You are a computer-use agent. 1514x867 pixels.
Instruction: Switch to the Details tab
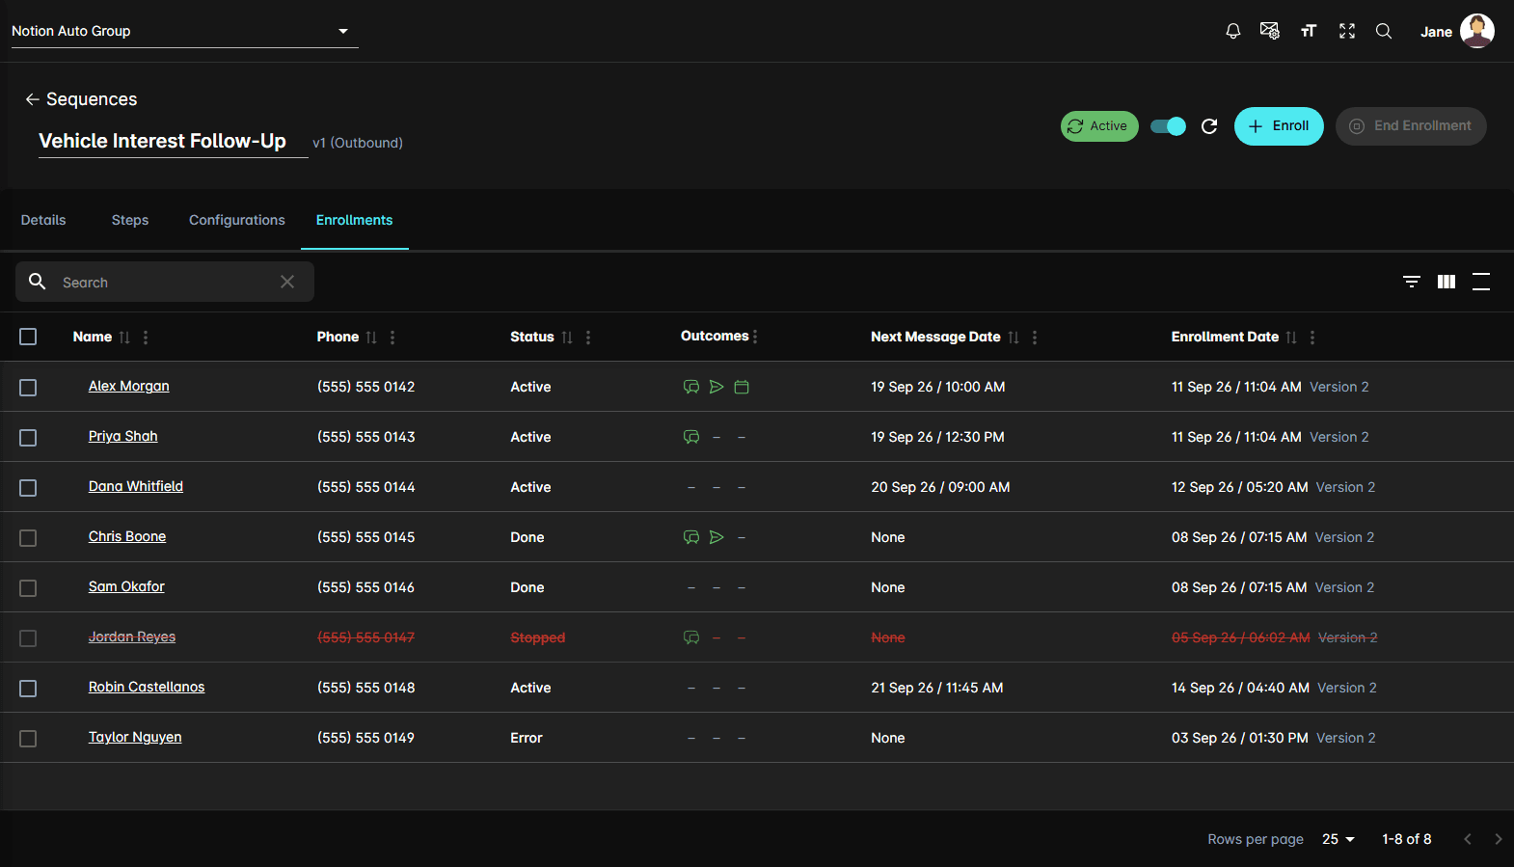43,220
